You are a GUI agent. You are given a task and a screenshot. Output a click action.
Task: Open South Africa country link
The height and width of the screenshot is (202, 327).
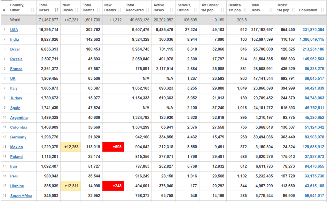click(21, 196)
